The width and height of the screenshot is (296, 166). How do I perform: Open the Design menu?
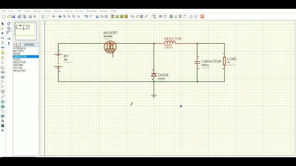[x=37, y=11]
